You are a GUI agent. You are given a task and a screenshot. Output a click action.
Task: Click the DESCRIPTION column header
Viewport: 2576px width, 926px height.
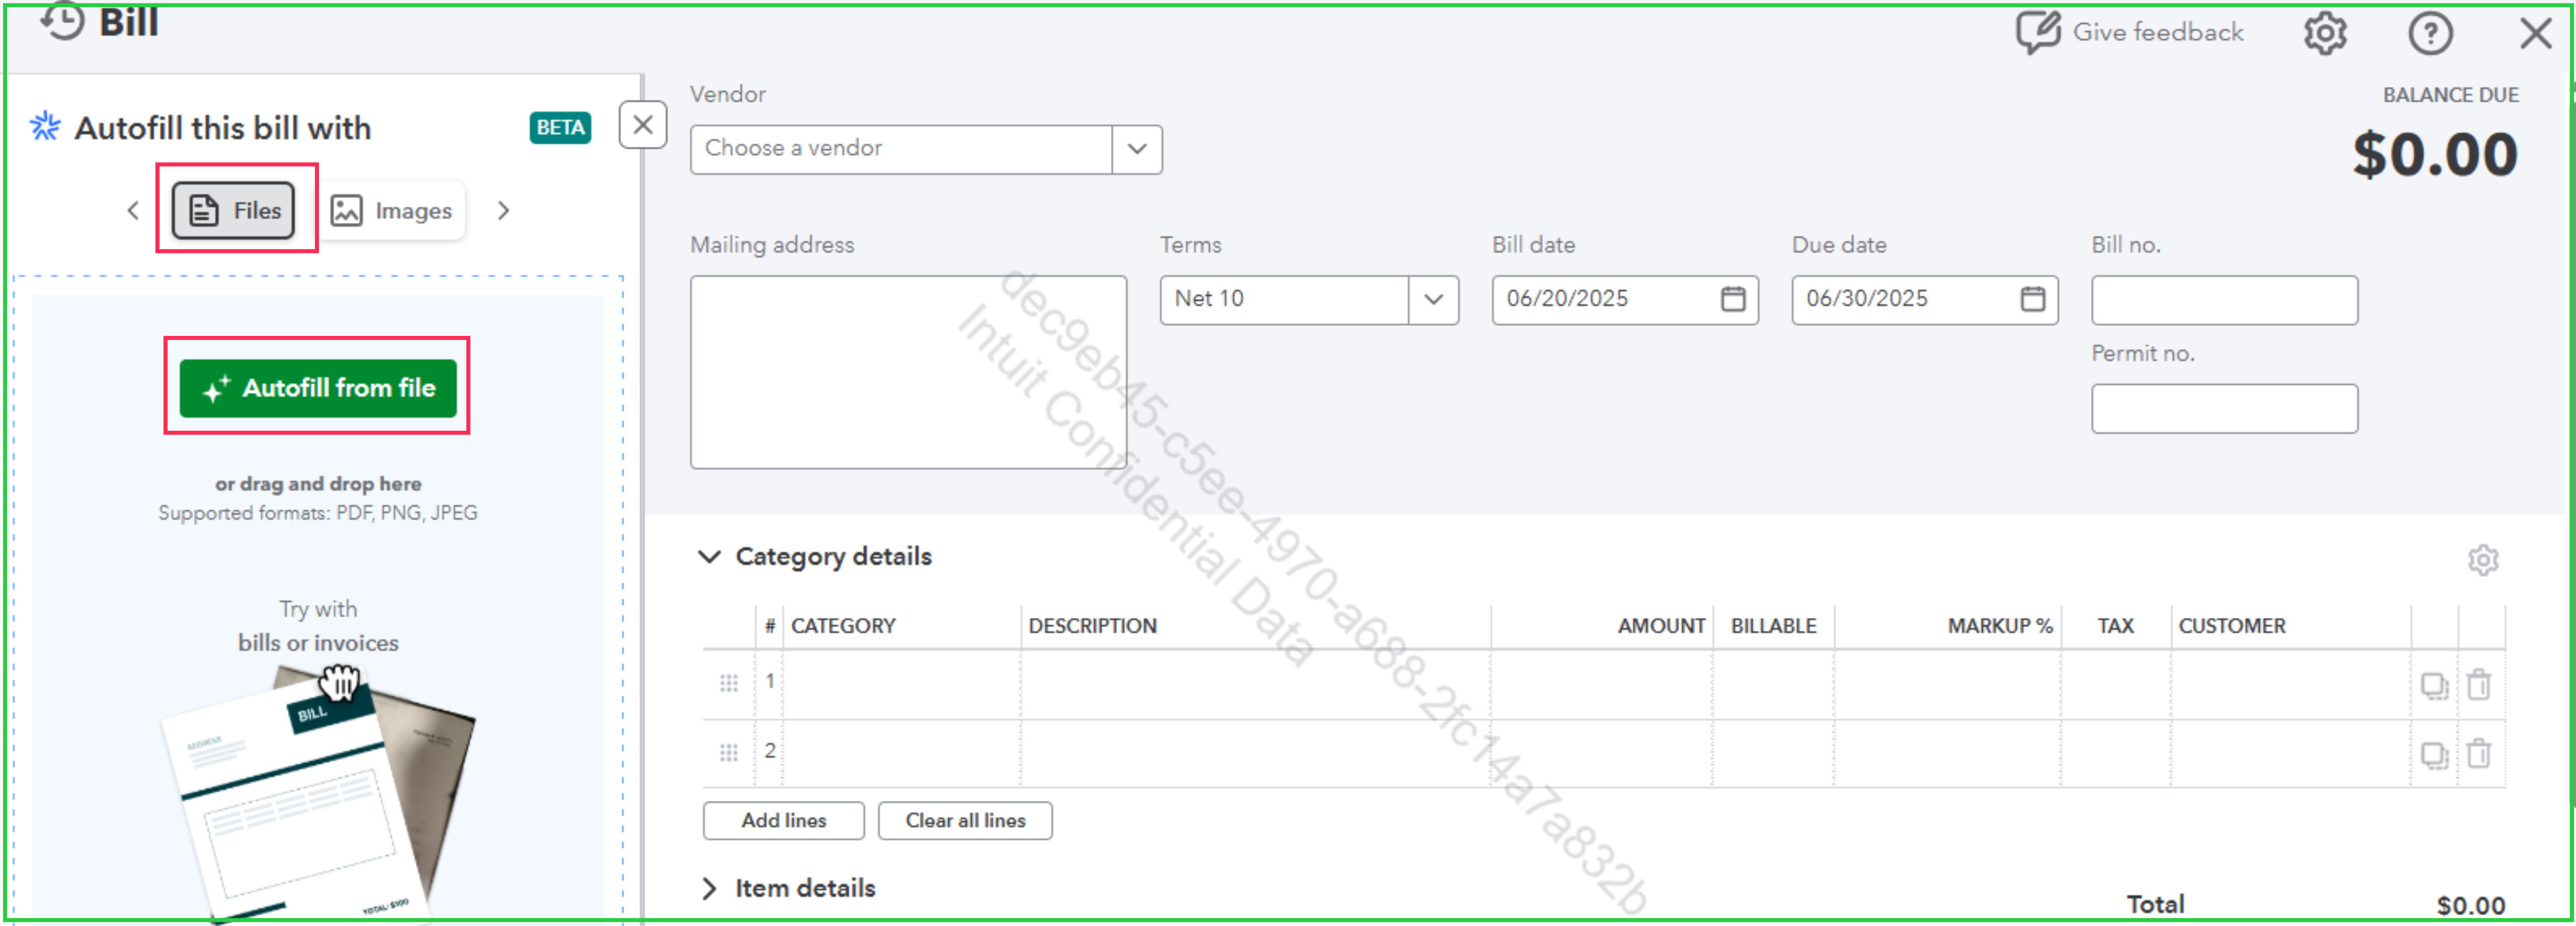1092,626
